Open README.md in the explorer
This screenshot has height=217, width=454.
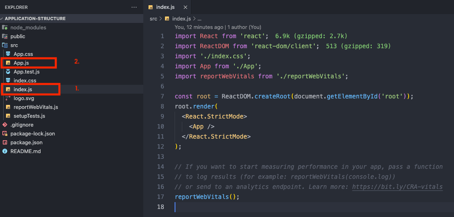[25, 151]
